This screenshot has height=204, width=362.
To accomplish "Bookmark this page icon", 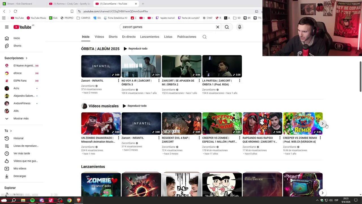I will pyautogui.click(x=72, y=11).
